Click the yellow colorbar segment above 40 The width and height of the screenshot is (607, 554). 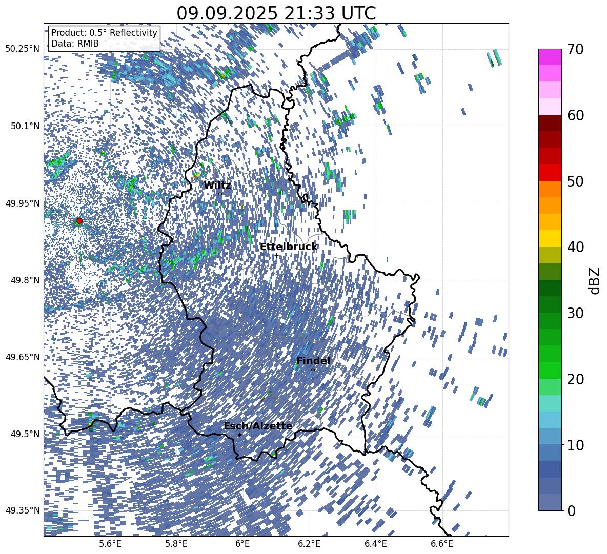click(550, 238)
